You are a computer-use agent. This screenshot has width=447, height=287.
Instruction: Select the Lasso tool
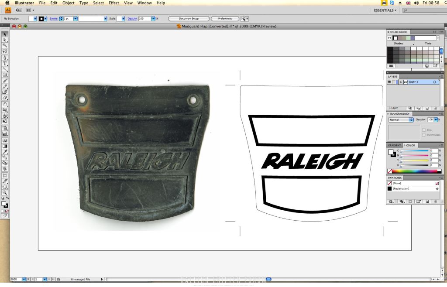click(4, 51)
